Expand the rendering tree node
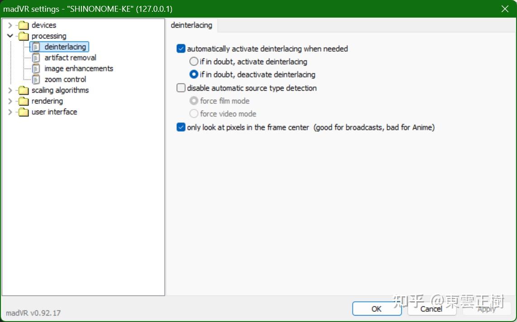This screenshot has height=322, width=517. pyautogui.click(x=10, y=101)
